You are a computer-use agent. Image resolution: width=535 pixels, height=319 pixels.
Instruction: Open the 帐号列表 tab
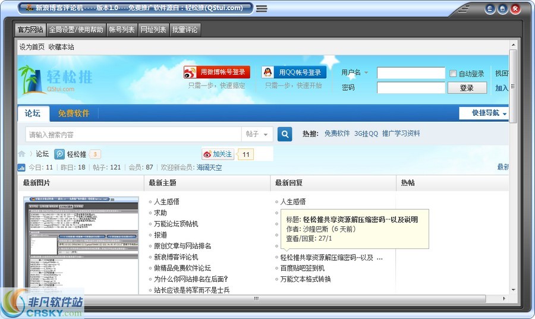121,30
